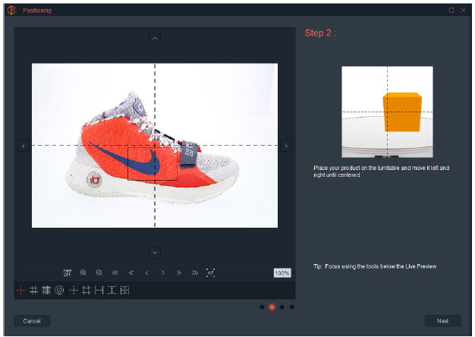
Task: Move preview right with right chevron
Action: [286, 146]
